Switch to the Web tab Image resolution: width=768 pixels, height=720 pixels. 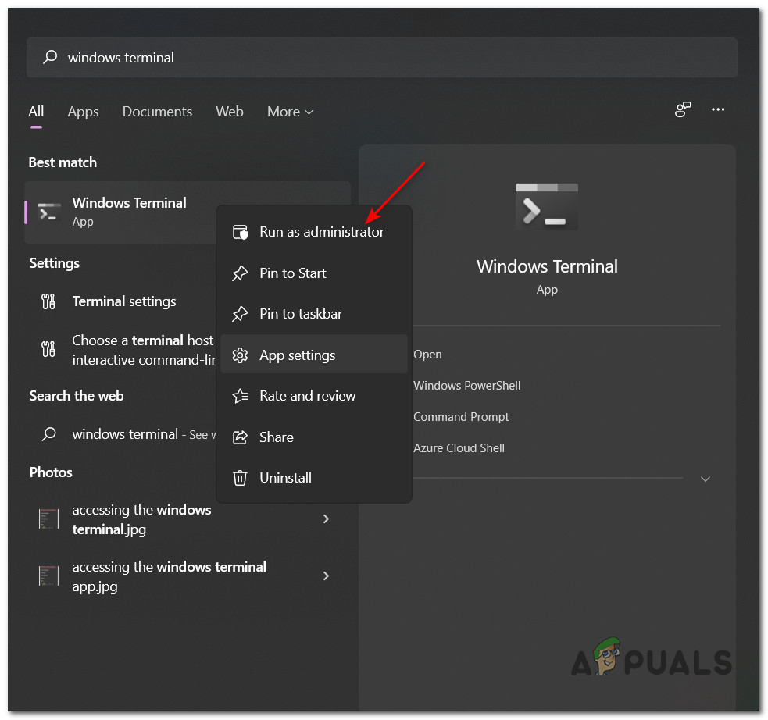tap(229, 112)
